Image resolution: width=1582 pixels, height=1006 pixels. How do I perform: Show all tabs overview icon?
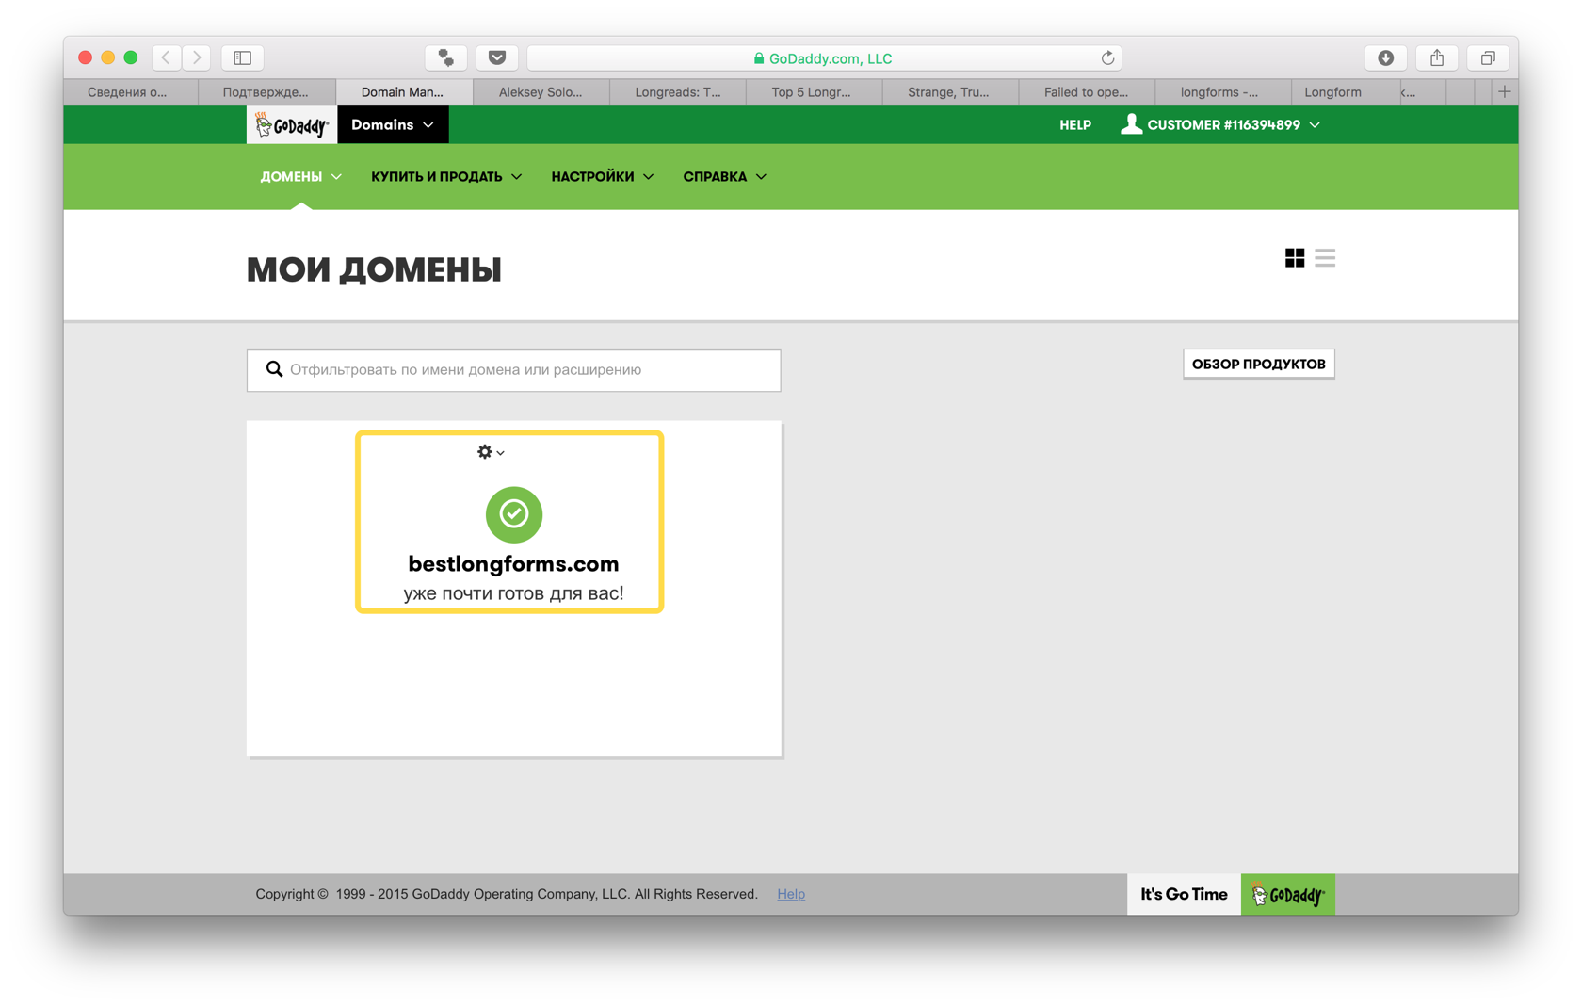tap(1488, 57)
